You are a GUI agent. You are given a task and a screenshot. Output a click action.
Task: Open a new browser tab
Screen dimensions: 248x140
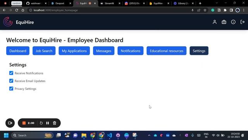coord(200,3)
